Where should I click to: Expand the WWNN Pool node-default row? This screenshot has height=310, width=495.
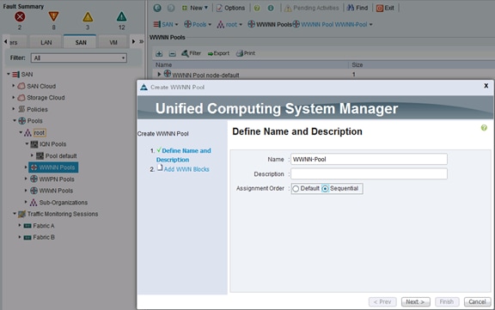[159, 74]
